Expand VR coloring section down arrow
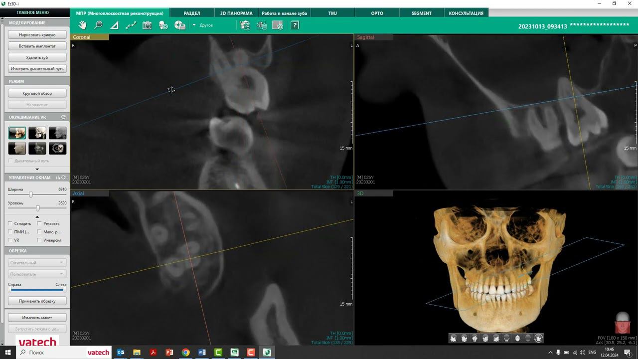 pyautogui.click(x=37, y=170)
